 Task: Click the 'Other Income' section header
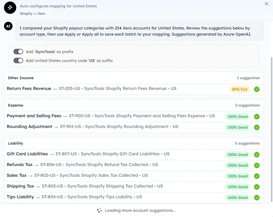[x=21, y=78]
